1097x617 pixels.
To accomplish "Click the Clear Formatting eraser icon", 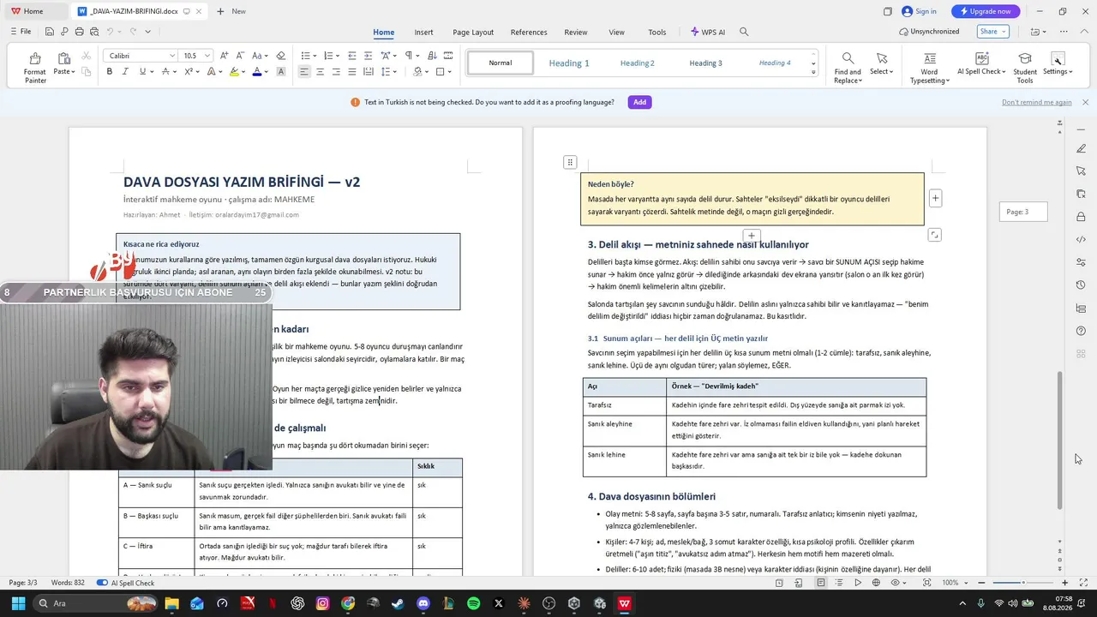I will pos(280,56).
